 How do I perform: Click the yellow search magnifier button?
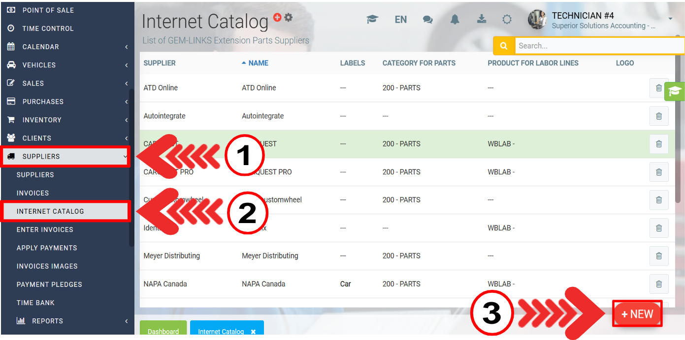tap(504, 46)
